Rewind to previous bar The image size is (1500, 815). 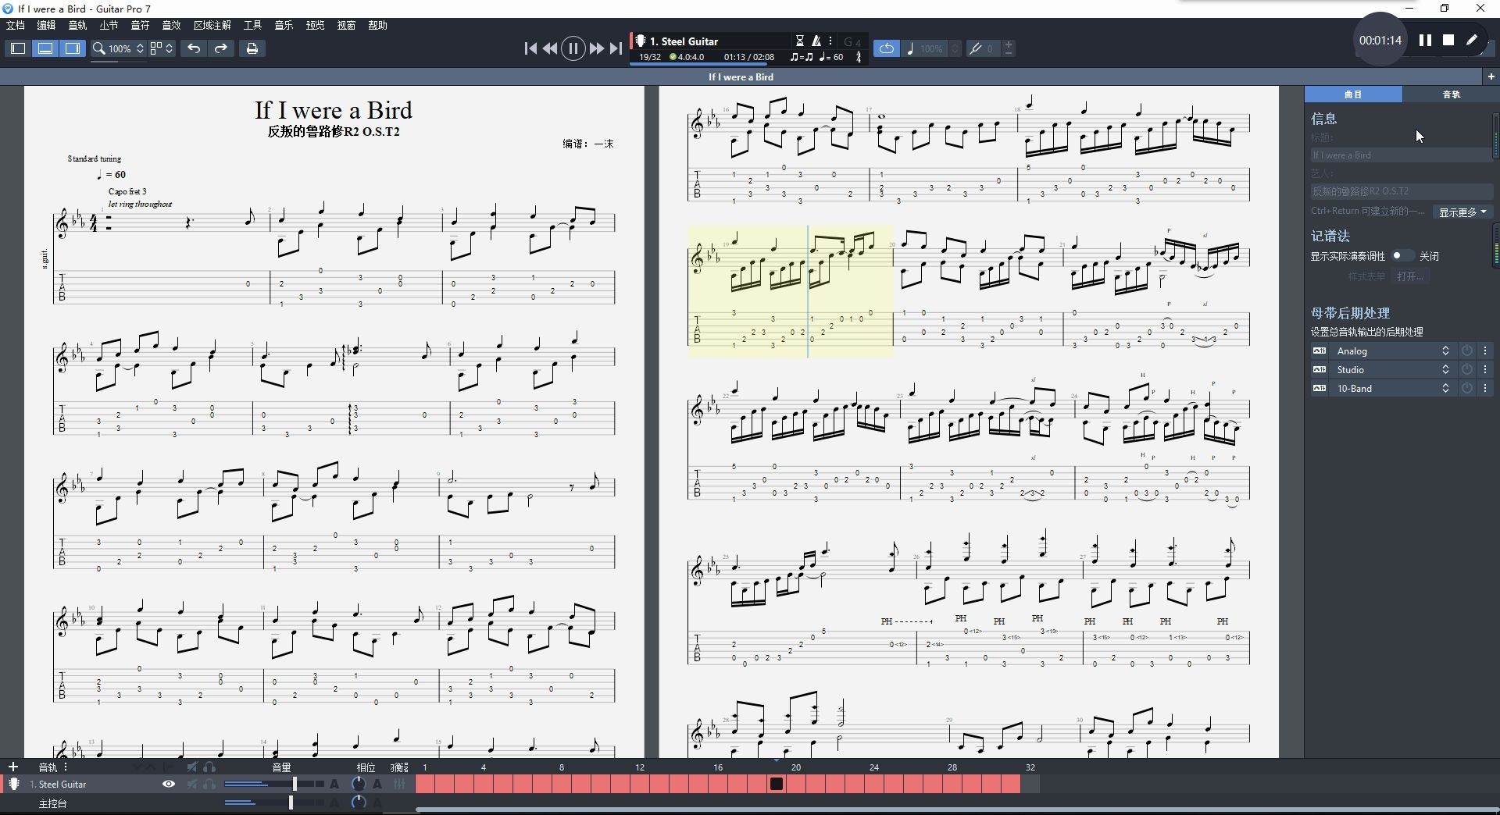550,48
